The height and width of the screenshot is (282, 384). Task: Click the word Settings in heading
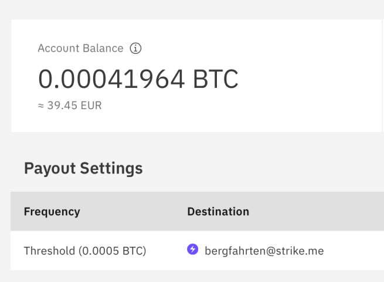click(111, 169)
